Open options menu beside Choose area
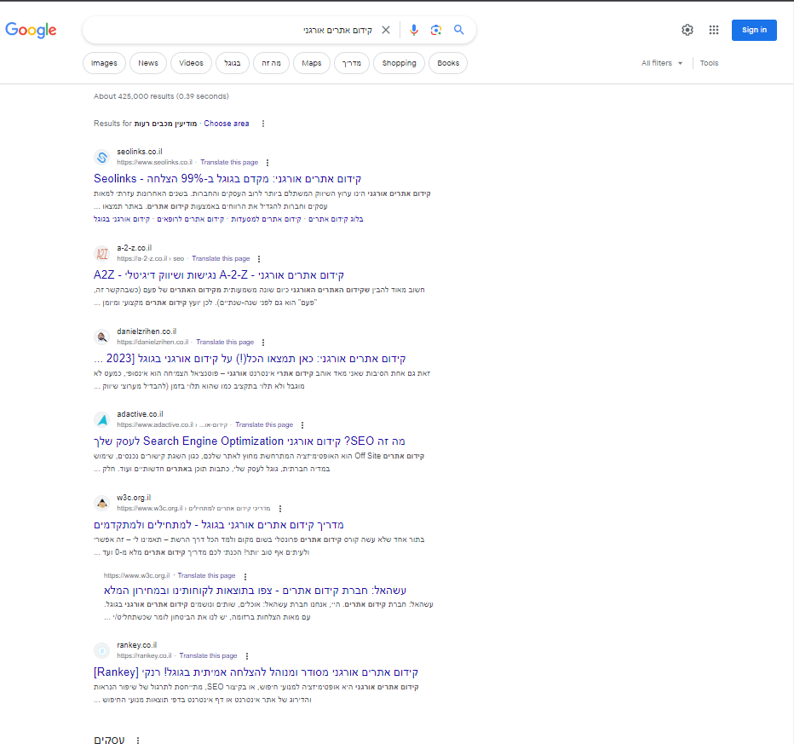Screen dimensions: 794x744 coord(262,124)
